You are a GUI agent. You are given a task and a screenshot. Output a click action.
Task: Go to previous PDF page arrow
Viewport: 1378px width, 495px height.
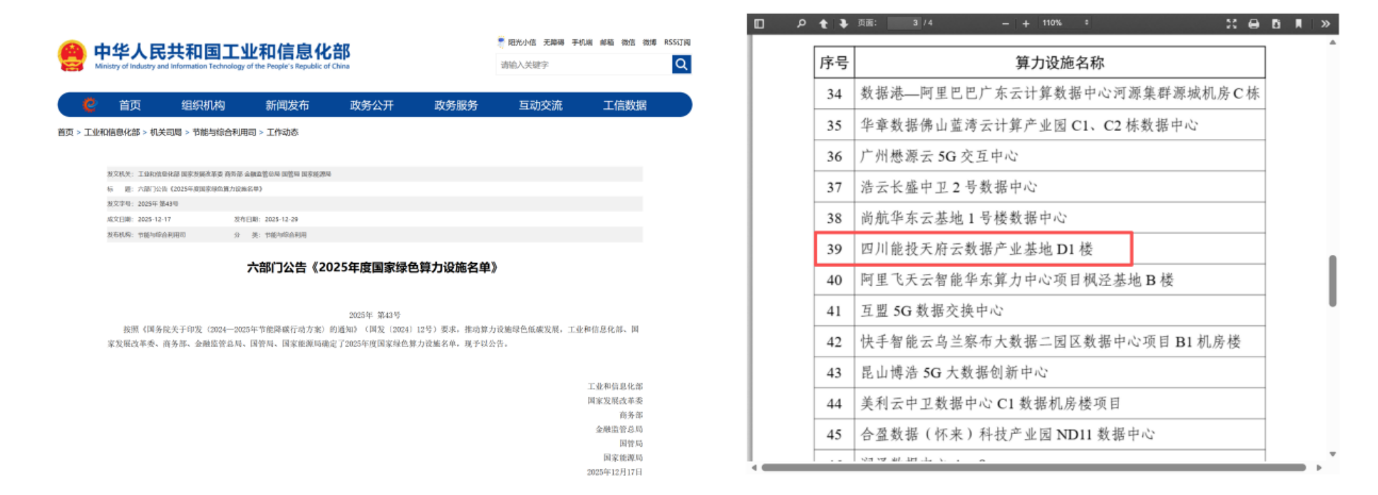(x=823, y=24)
